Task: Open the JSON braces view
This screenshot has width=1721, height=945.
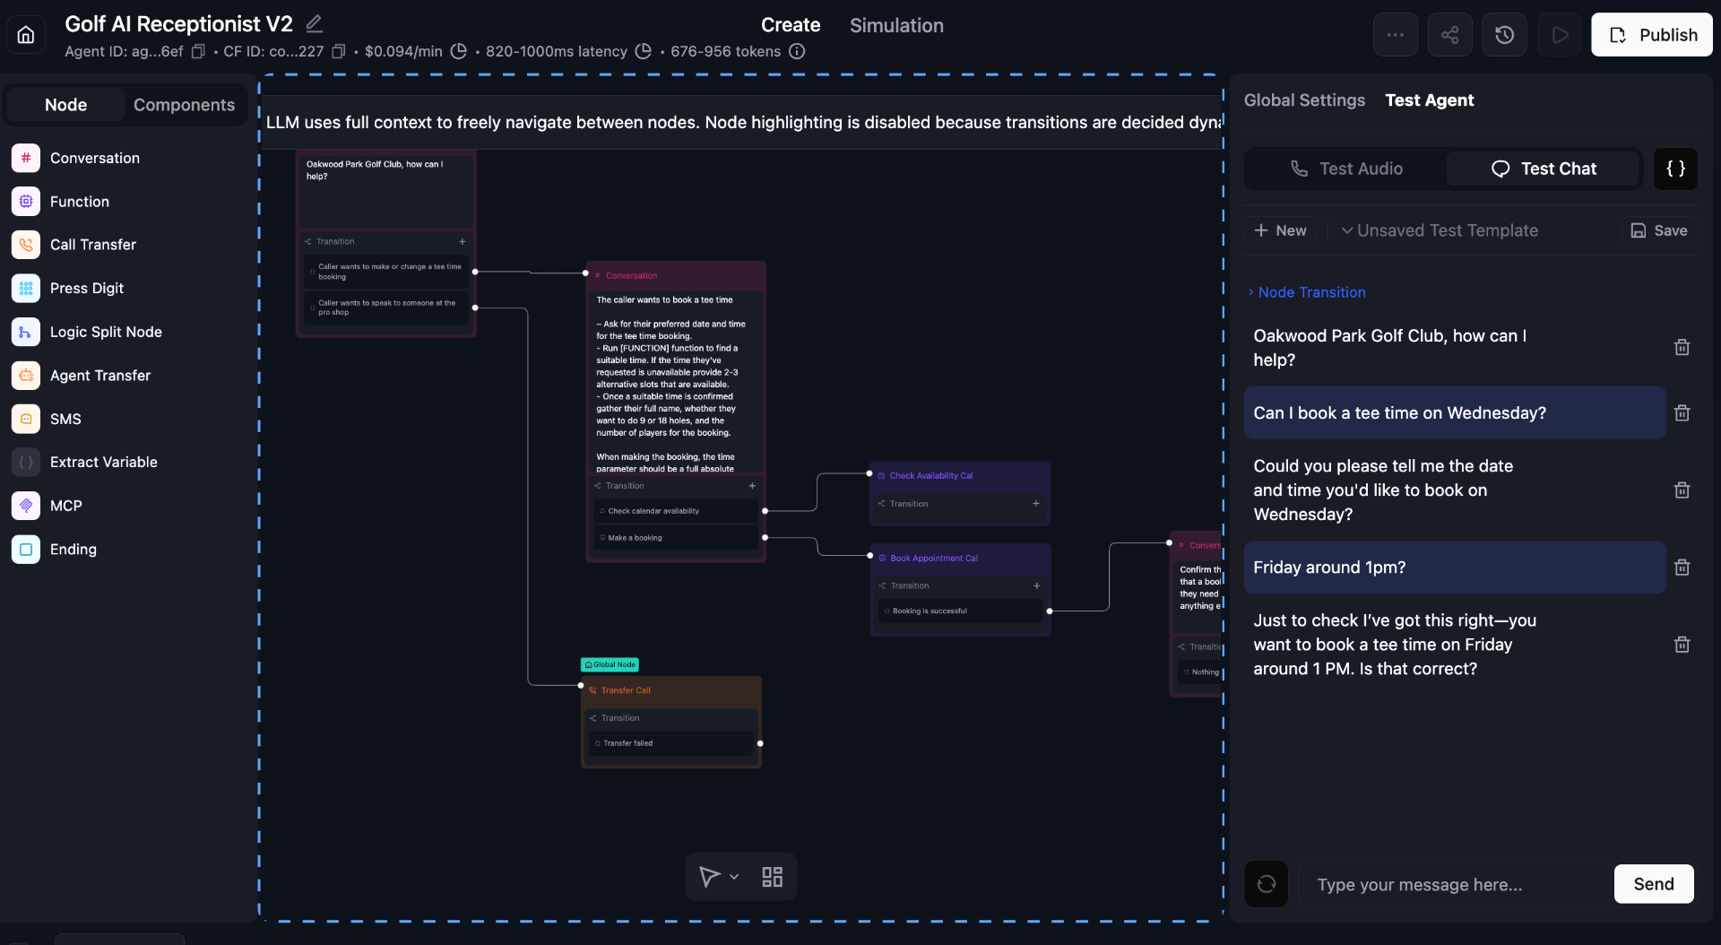Action: coord(1675,169)
